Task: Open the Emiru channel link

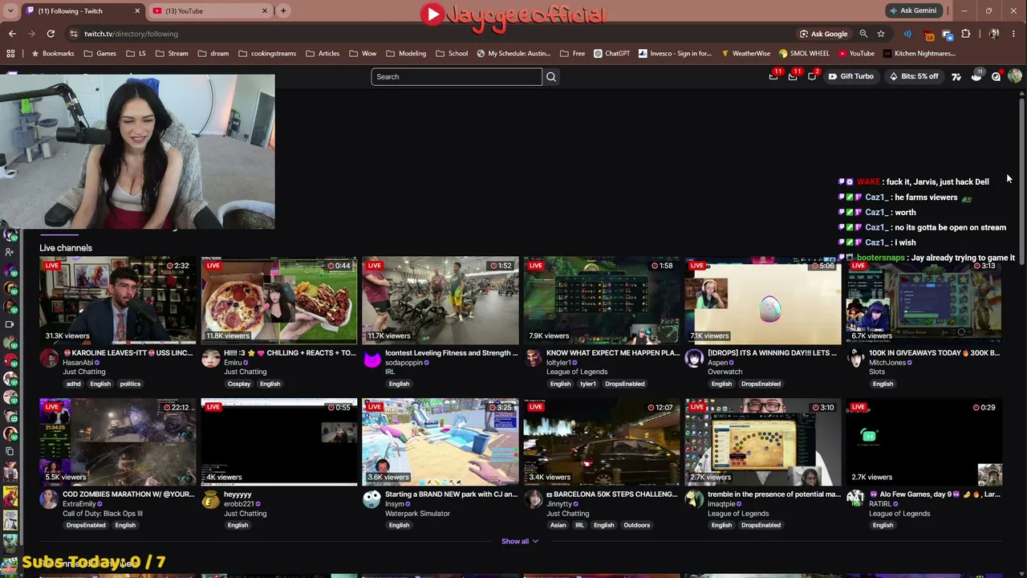Action: click(x=235, y=363)
